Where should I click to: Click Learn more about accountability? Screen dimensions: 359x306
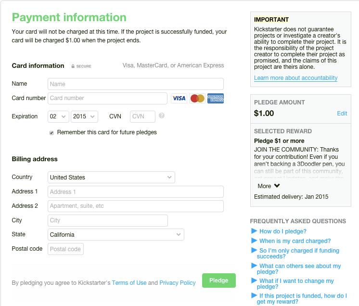295,78
